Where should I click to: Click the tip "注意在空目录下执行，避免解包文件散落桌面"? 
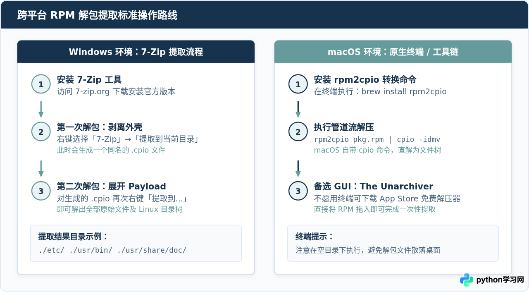point(368,250)
